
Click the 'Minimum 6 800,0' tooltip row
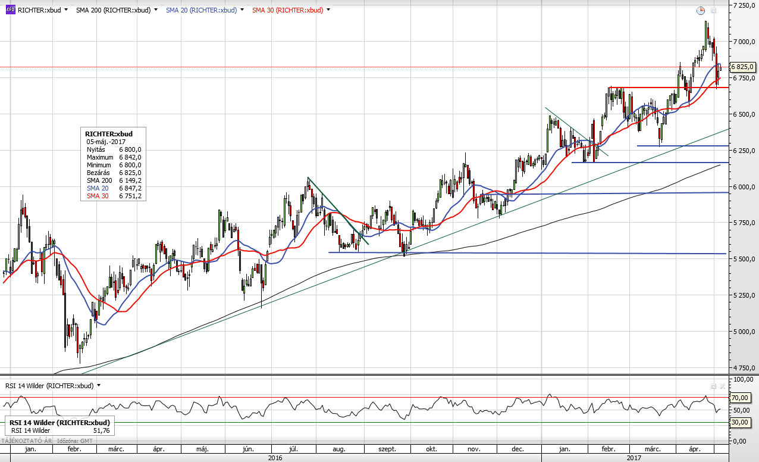(113, 165)
